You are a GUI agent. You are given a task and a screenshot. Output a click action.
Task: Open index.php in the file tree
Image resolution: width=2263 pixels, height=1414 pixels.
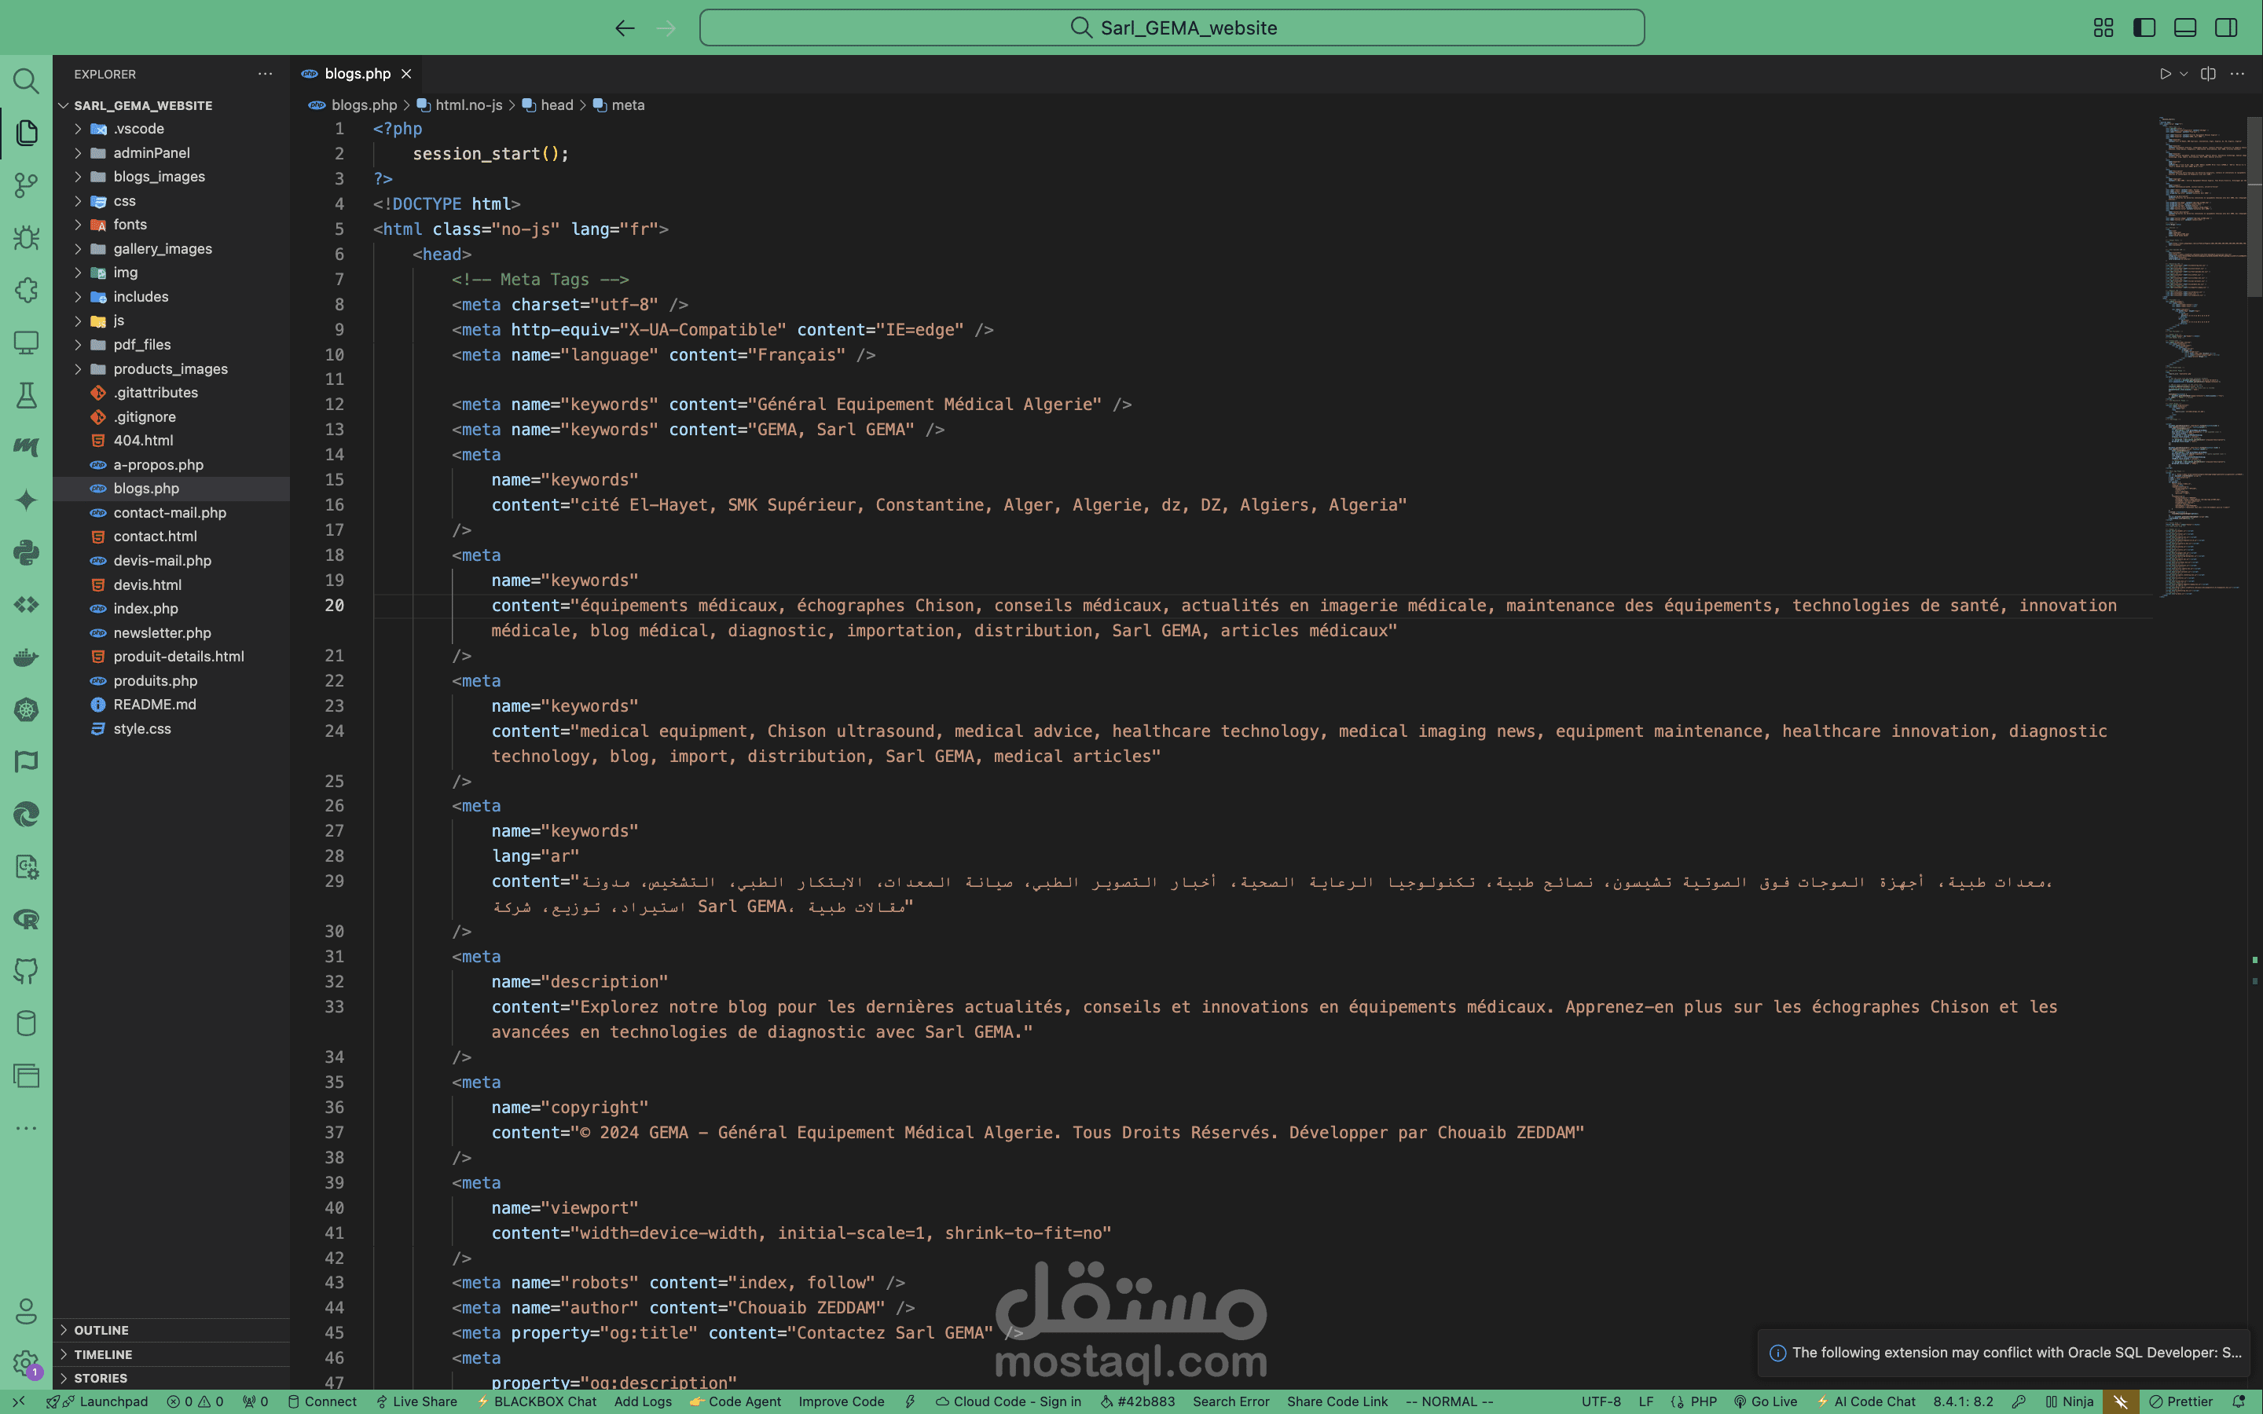coord(171,608)
